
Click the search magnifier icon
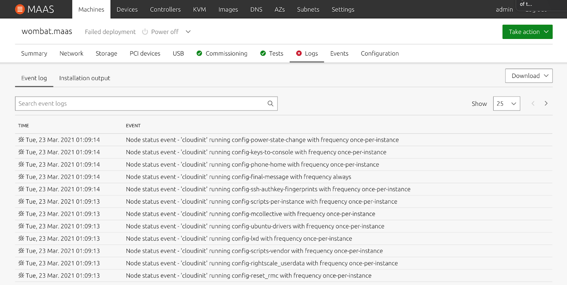click(x=270, y=103)
